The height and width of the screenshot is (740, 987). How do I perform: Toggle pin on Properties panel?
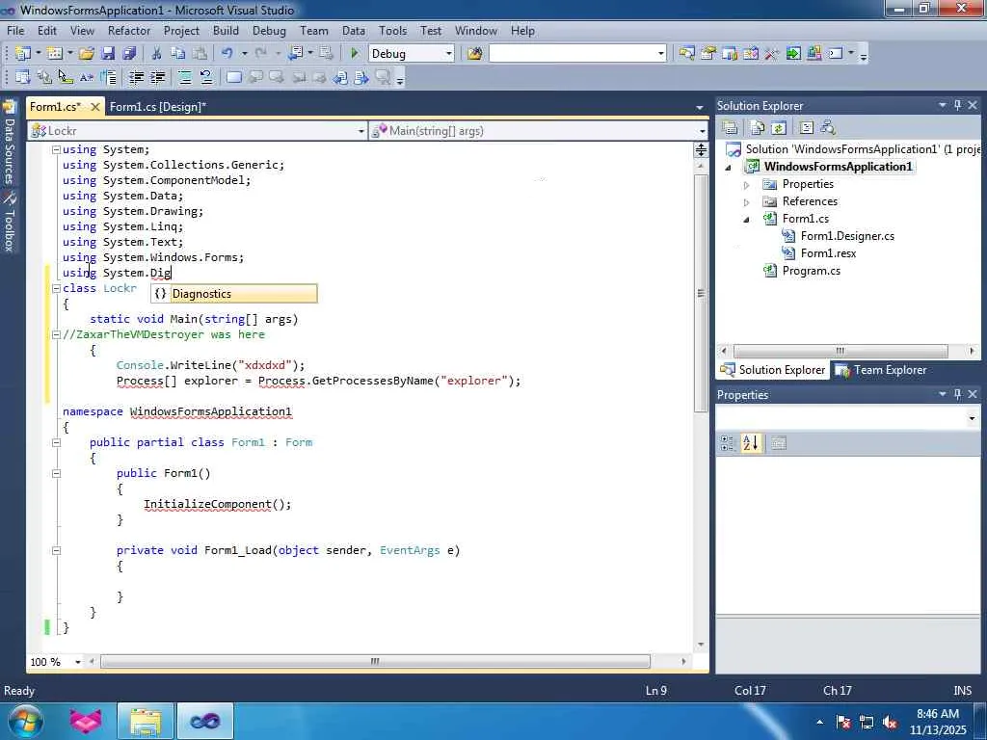pyautogui.click(x=957, y=394)
